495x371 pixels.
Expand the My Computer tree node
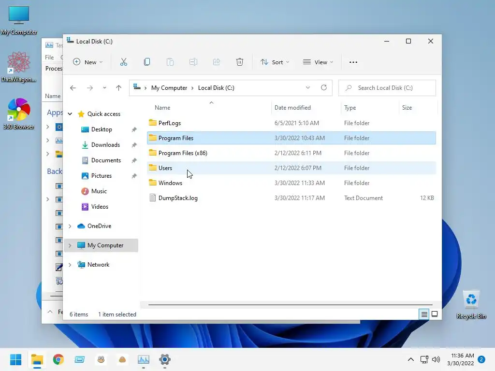(70, 245)
